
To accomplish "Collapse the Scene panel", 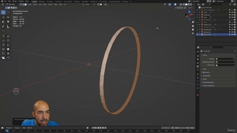I will tap(205, 55).
